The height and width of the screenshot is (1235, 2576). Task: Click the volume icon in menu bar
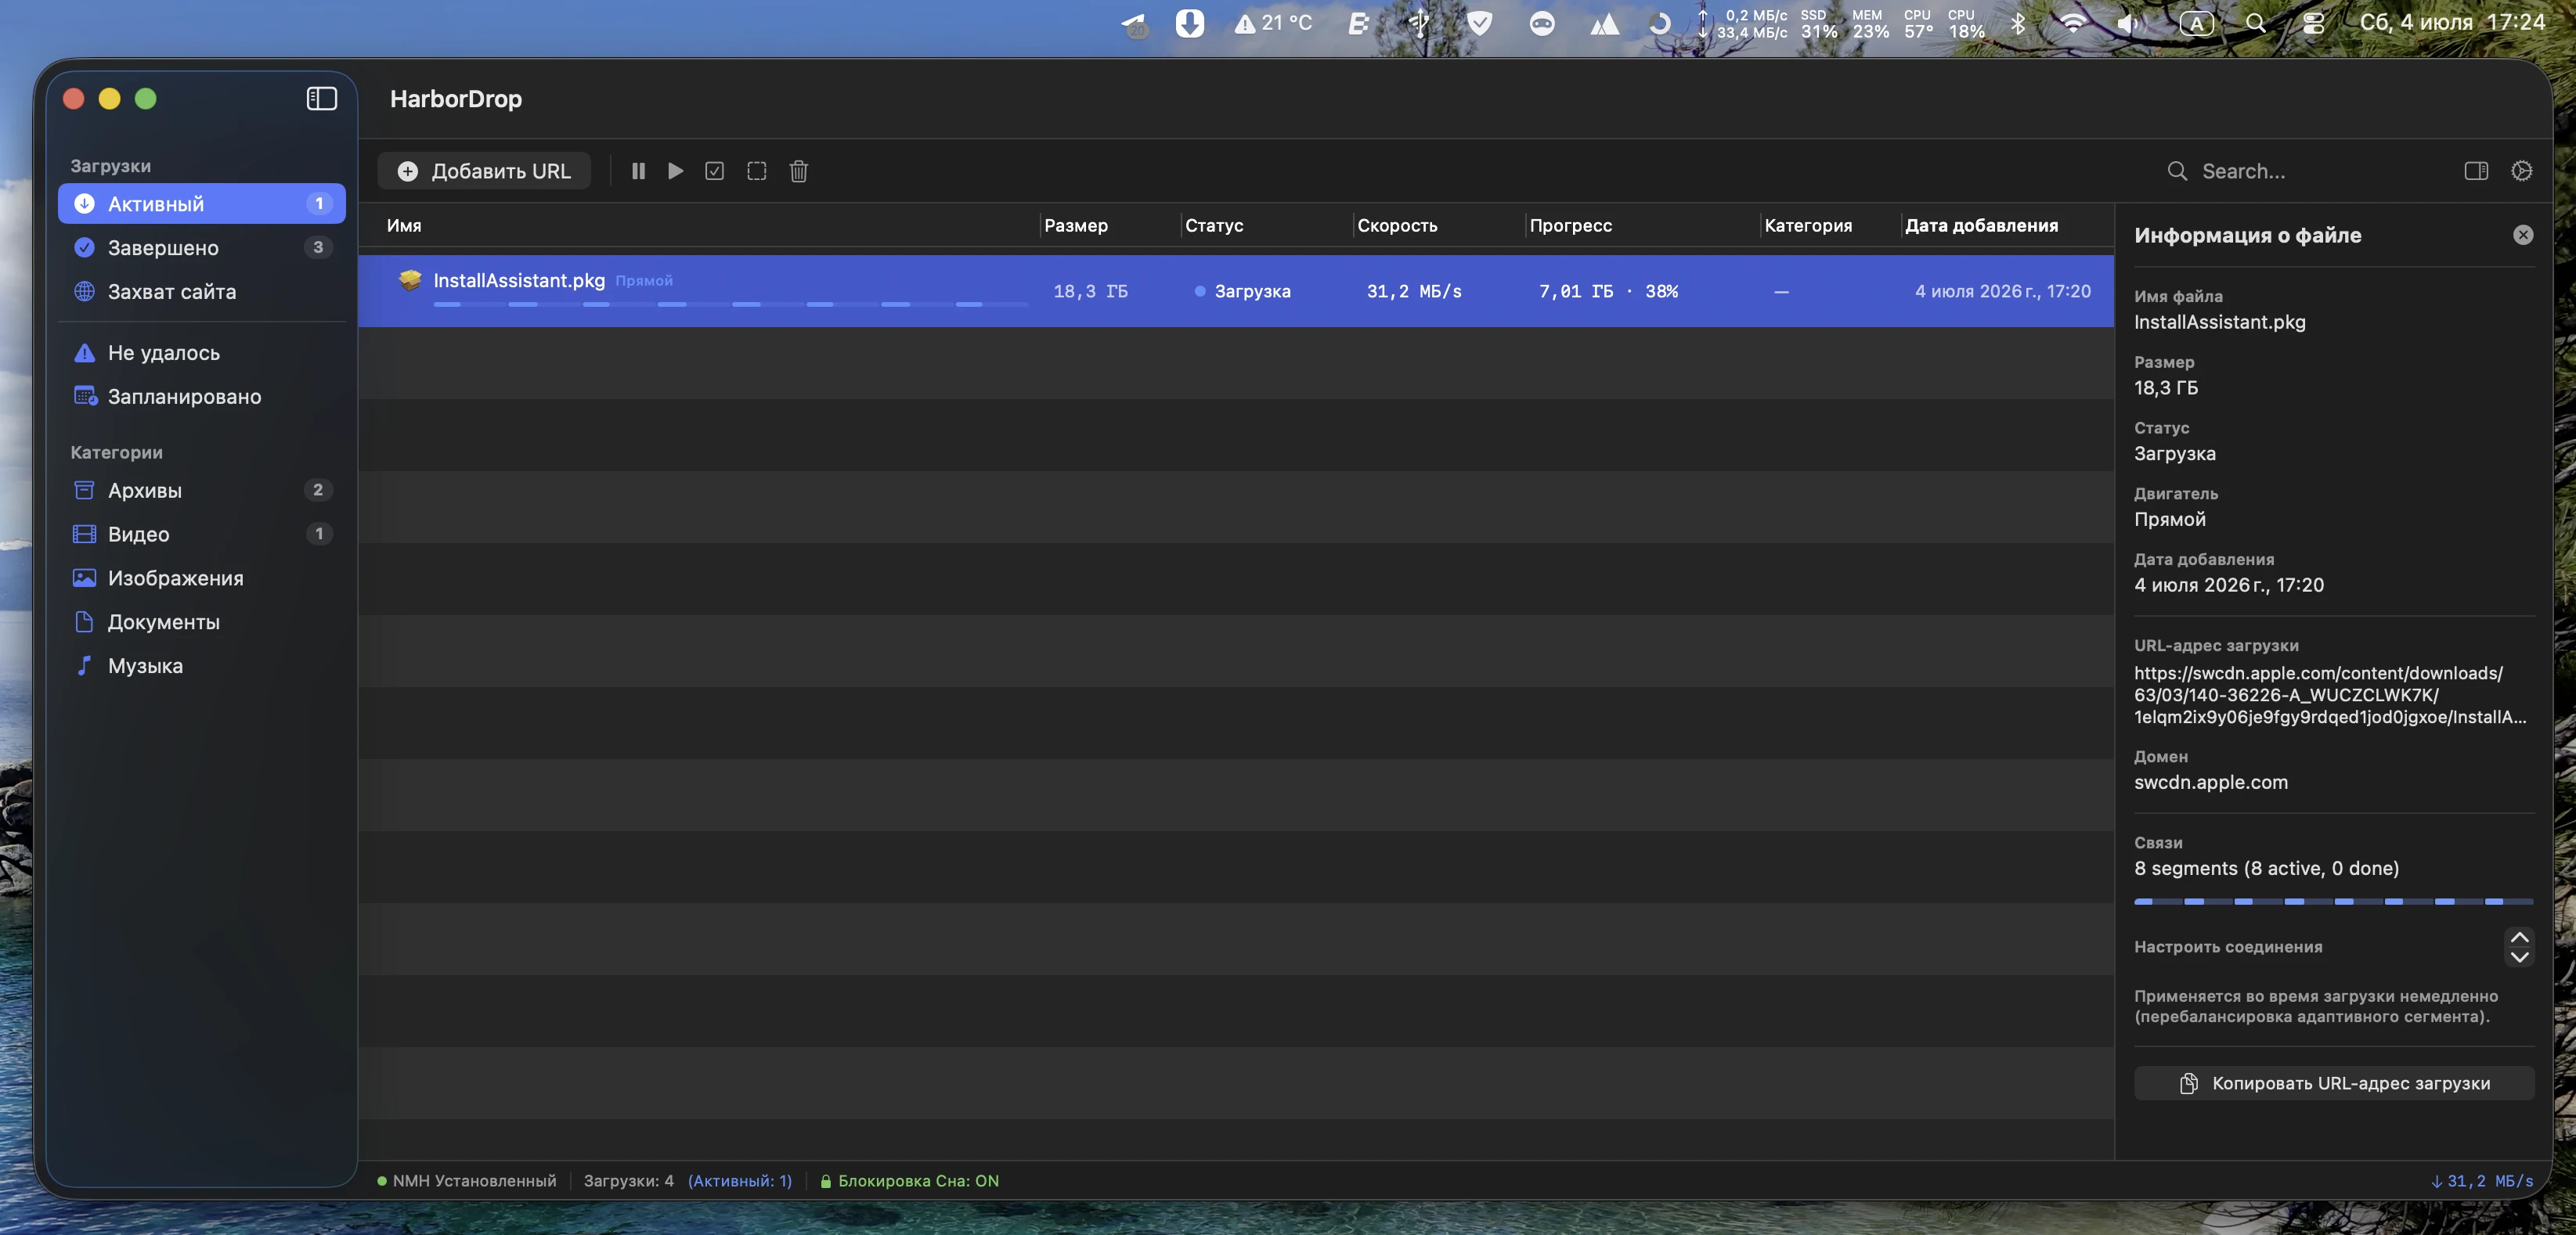[x=2129, y=23]
